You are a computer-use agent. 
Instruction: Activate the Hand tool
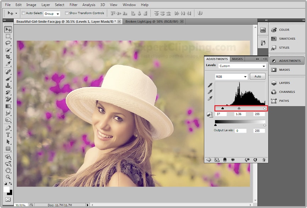click(x=8, y=170)
